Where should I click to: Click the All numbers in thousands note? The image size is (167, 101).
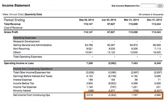point(151,14)
